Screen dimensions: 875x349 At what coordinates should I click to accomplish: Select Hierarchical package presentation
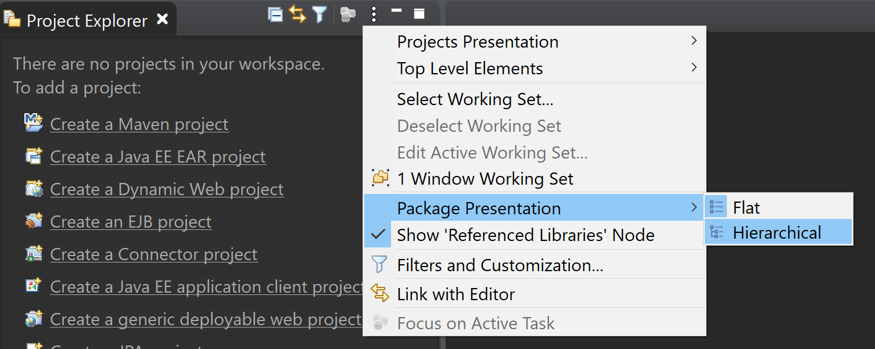779,233
